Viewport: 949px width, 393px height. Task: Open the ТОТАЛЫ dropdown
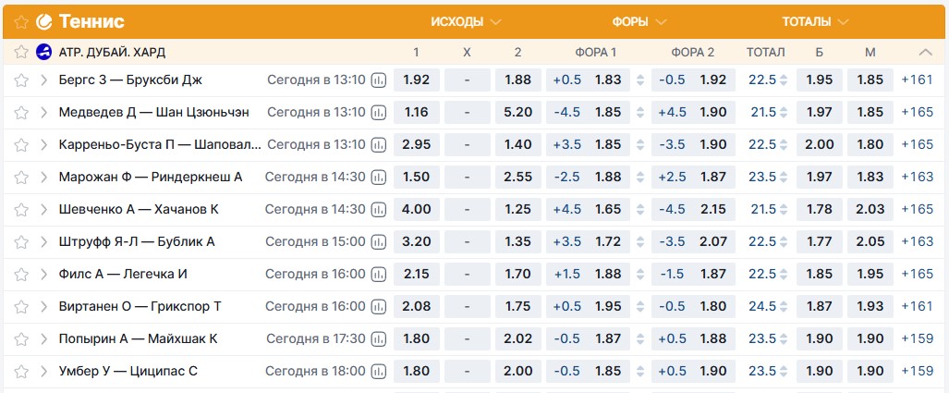pyautogui.click(x=819, y=21)
